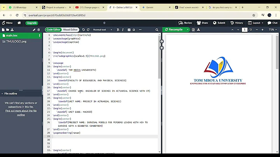Viewport: 280px width, 157px height.
Task: Close the Online LaTeX Editor tab
Action: pos(136,7)
